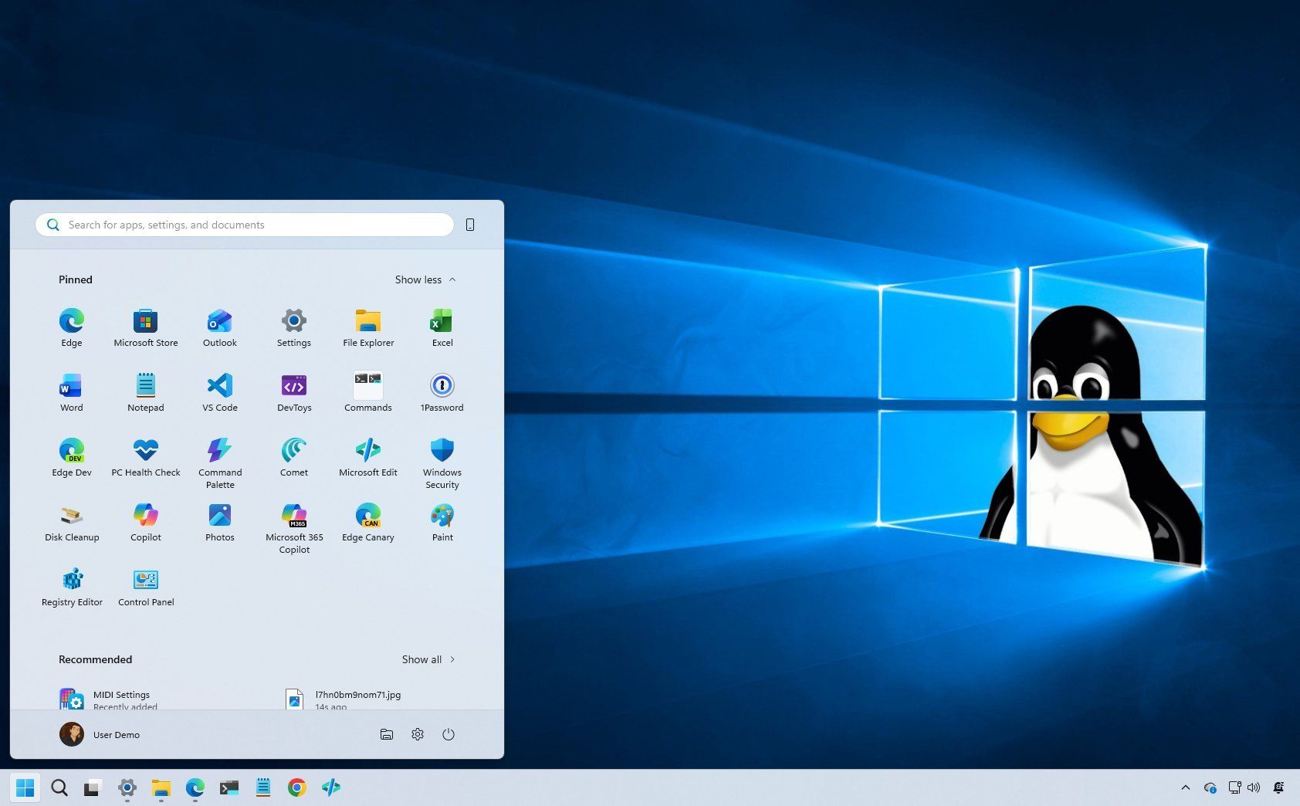The width and height of the screenshot is (1300, 806).
Task: Open the recently added MIDI Settings
Action: [121, 697]
